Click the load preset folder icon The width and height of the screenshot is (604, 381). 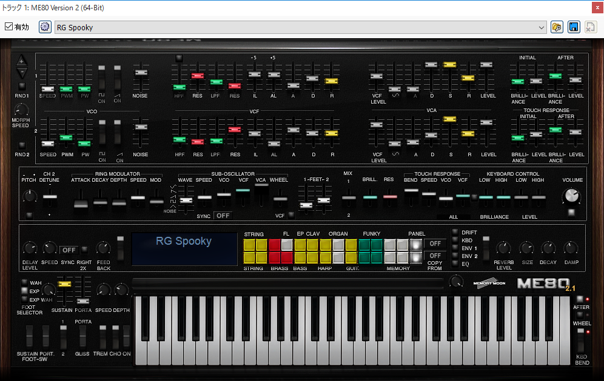click(x=557, y=27)
